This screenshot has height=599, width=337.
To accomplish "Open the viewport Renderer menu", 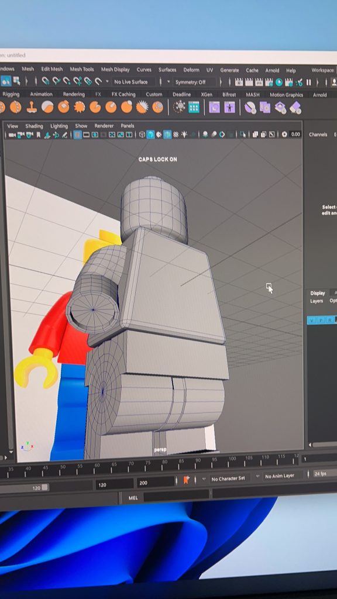I will tap(104, 126).
